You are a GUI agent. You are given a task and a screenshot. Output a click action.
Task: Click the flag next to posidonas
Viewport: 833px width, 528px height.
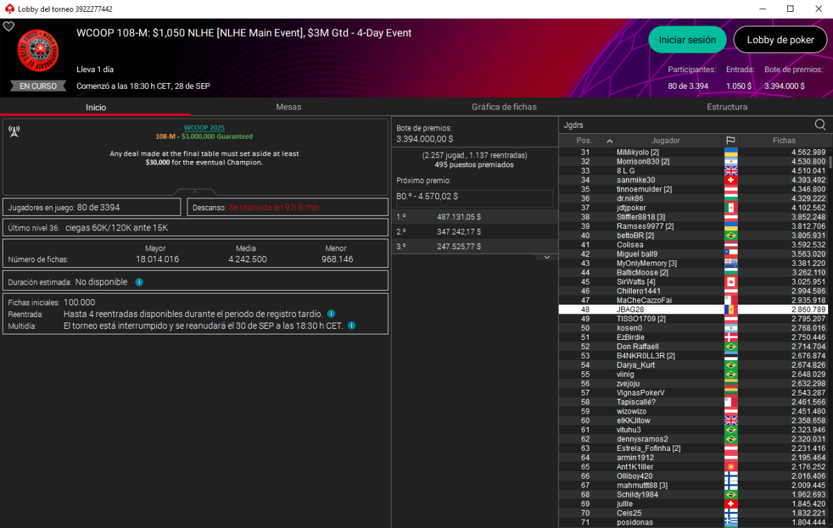(x=730, y=522)
